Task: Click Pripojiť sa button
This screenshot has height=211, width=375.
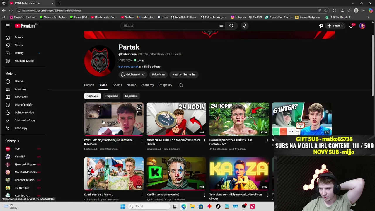Action: click(158, 74)
